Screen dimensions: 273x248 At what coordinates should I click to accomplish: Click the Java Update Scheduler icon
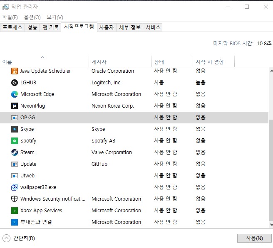15,71
